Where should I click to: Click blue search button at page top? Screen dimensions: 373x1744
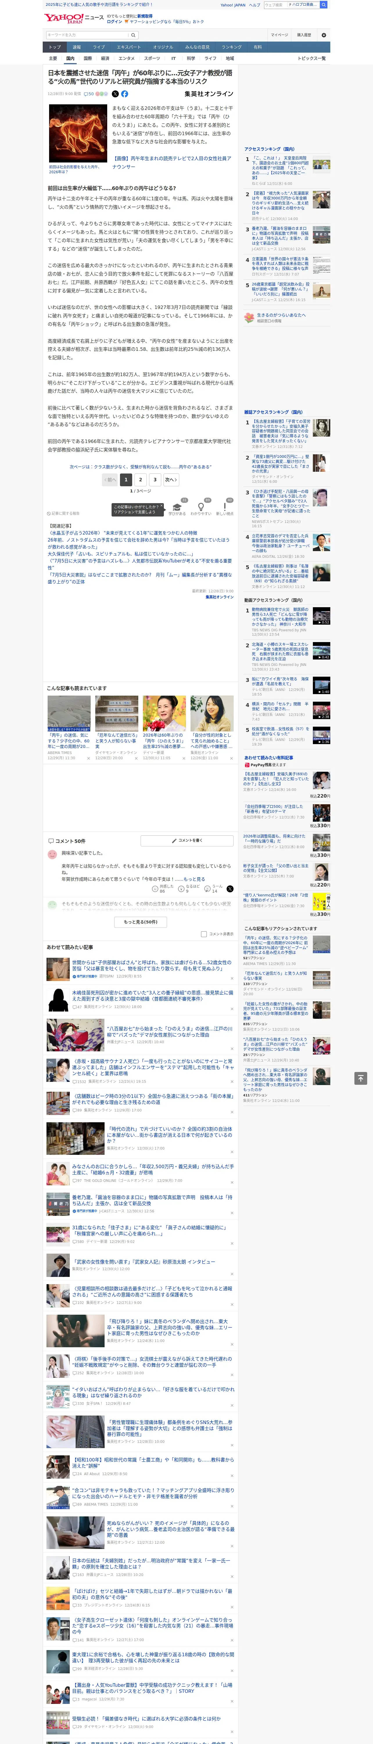[324, 5]
